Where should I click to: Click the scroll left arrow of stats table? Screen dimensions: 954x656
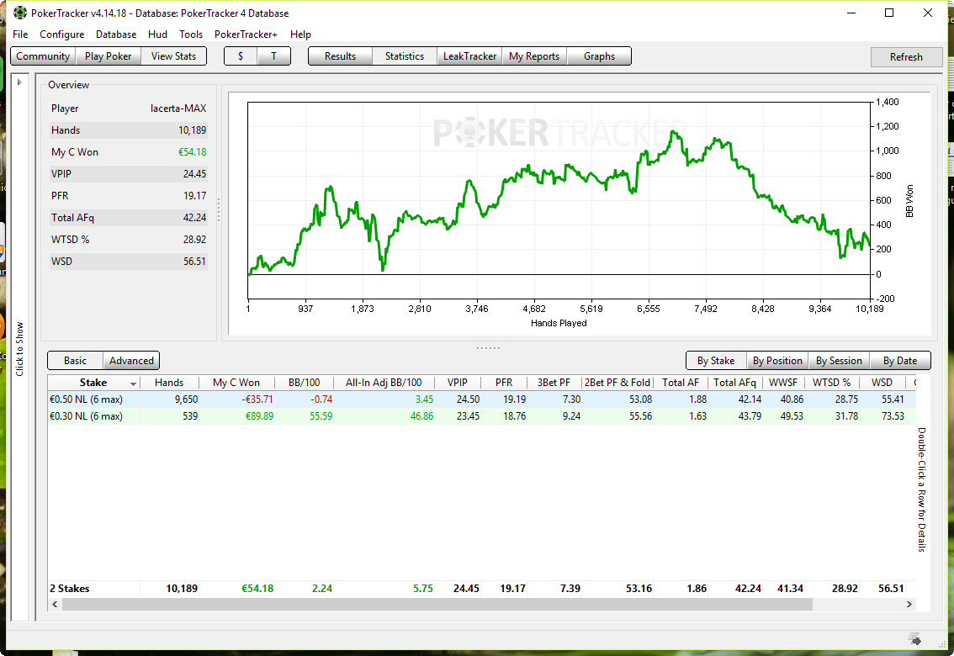pos(55,605)
